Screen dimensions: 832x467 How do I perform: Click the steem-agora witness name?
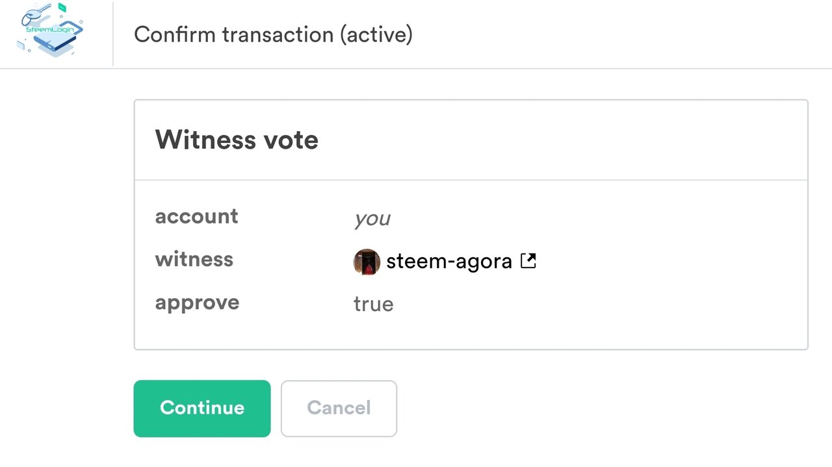[x=448, y=262]
